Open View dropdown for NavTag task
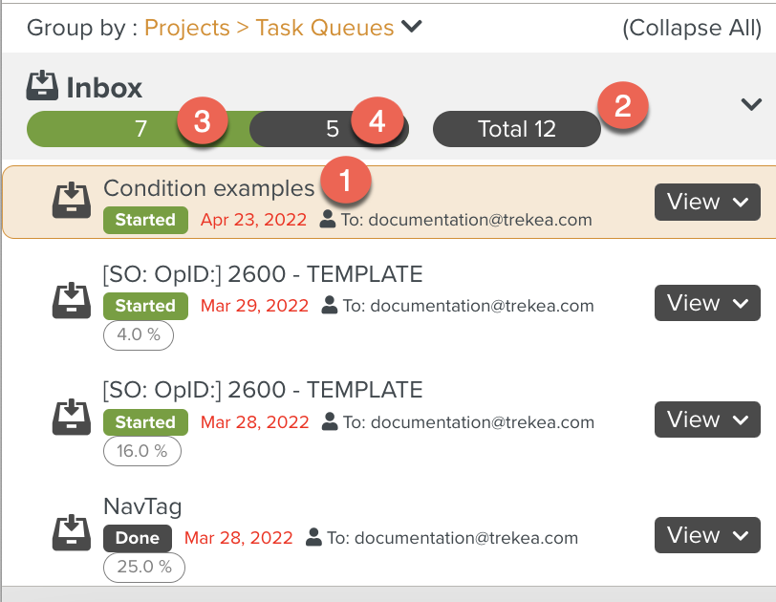This screenshot has width=776, height=602. pos(707,535)
